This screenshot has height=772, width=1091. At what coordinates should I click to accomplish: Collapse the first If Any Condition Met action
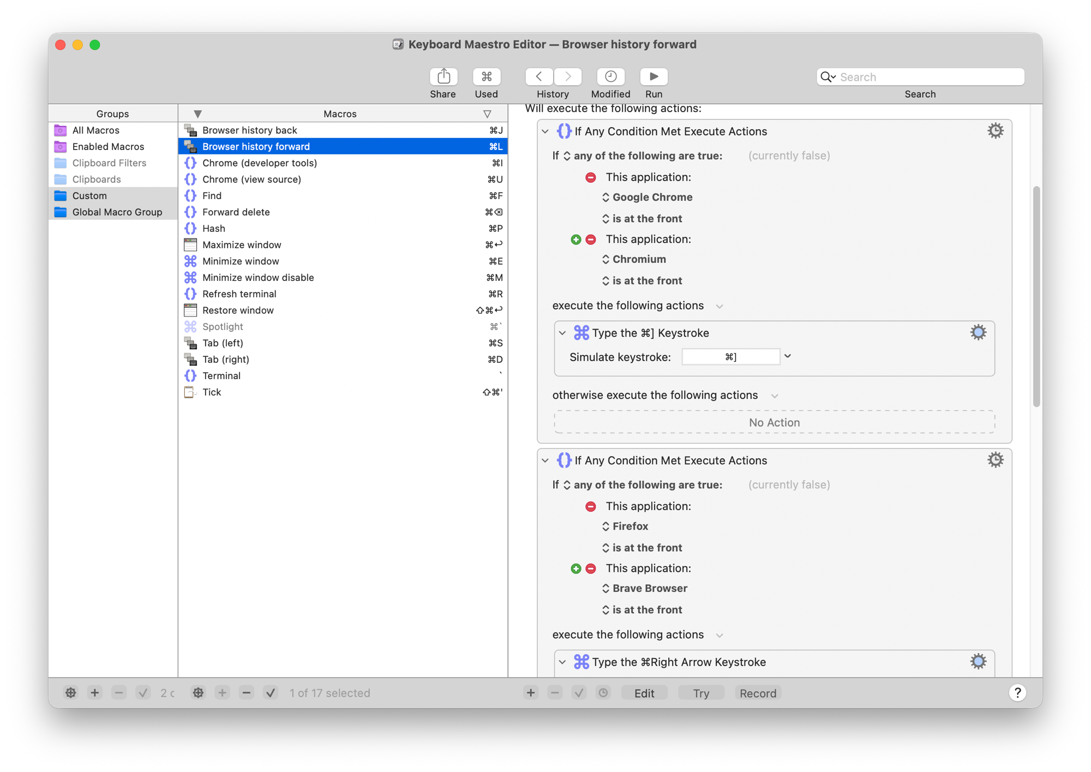click(x=545, y=131)
